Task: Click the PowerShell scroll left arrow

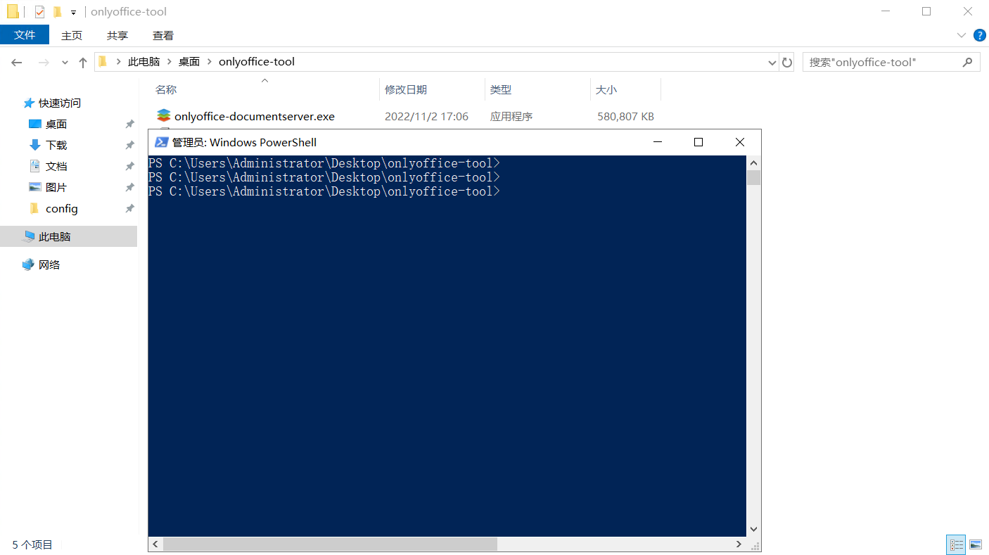Action: click(155, 544)
